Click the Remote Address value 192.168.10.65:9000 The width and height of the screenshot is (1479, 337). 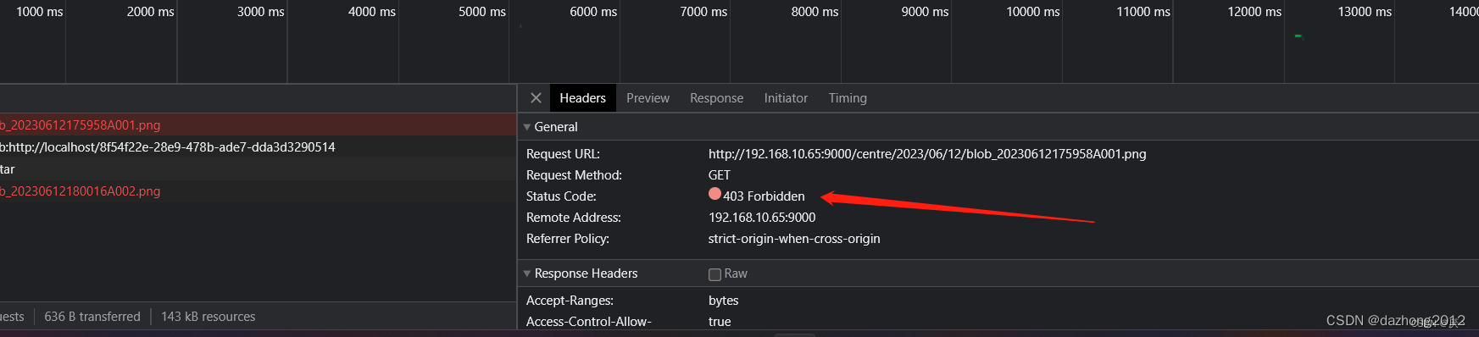tap(762, 218)
